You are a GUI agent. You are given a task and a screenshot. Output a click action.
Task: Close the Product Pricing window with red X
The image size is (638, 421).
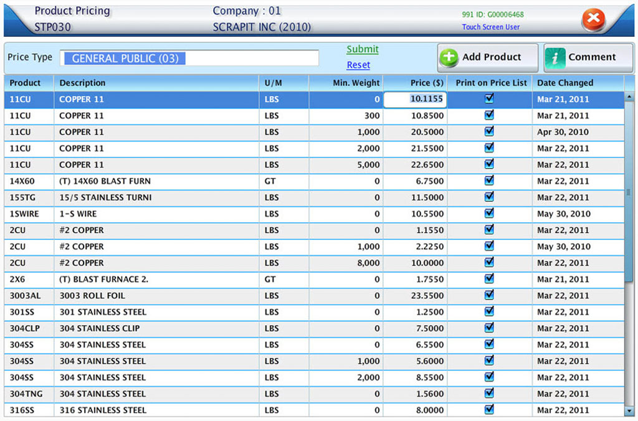(x=593, y=19)
